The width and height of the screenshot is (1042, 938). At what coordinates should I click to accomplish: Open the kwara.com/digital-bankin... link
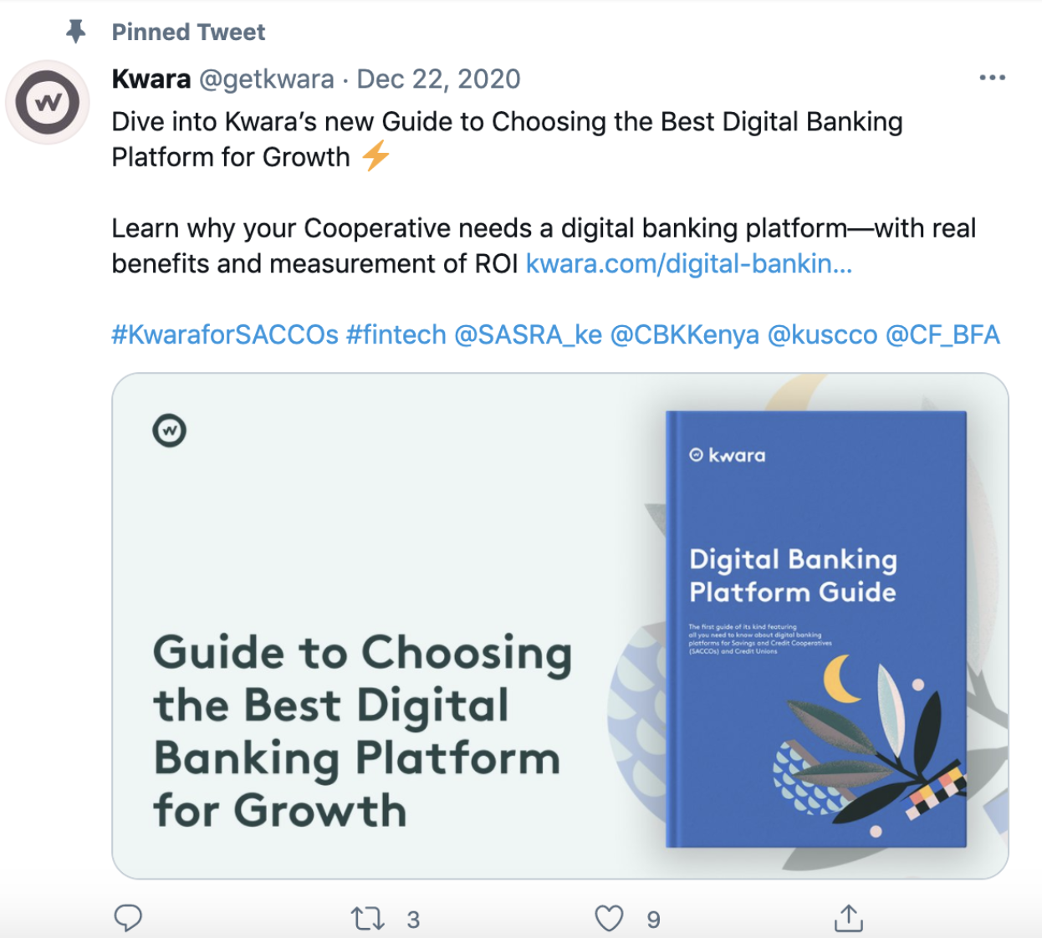point(689,263)
